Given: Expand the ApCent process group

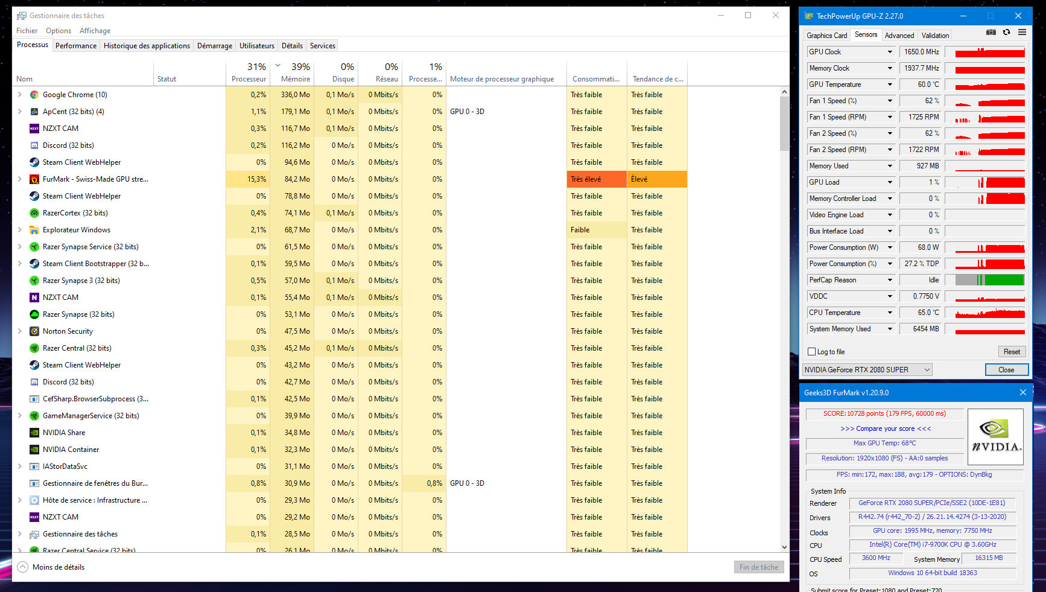Looking at the screenshot, I should pos(20,112).
